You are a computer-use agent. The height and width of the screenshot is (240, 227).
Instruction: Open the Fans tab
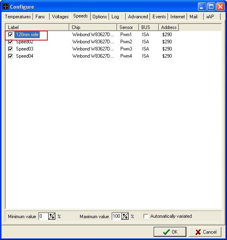[41, 17]
